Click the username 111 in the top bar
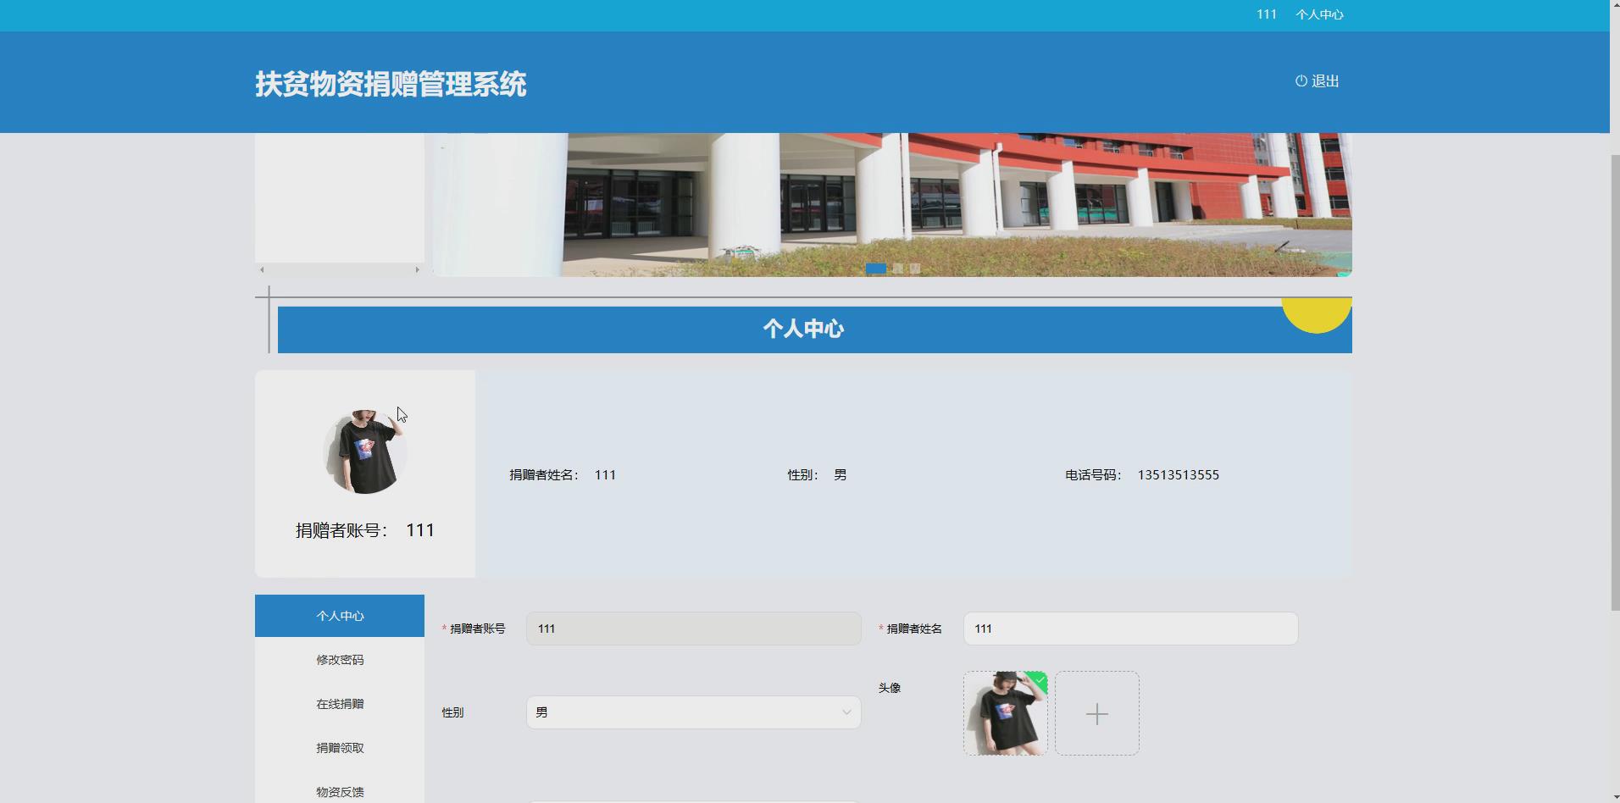 coord(1266,14)
